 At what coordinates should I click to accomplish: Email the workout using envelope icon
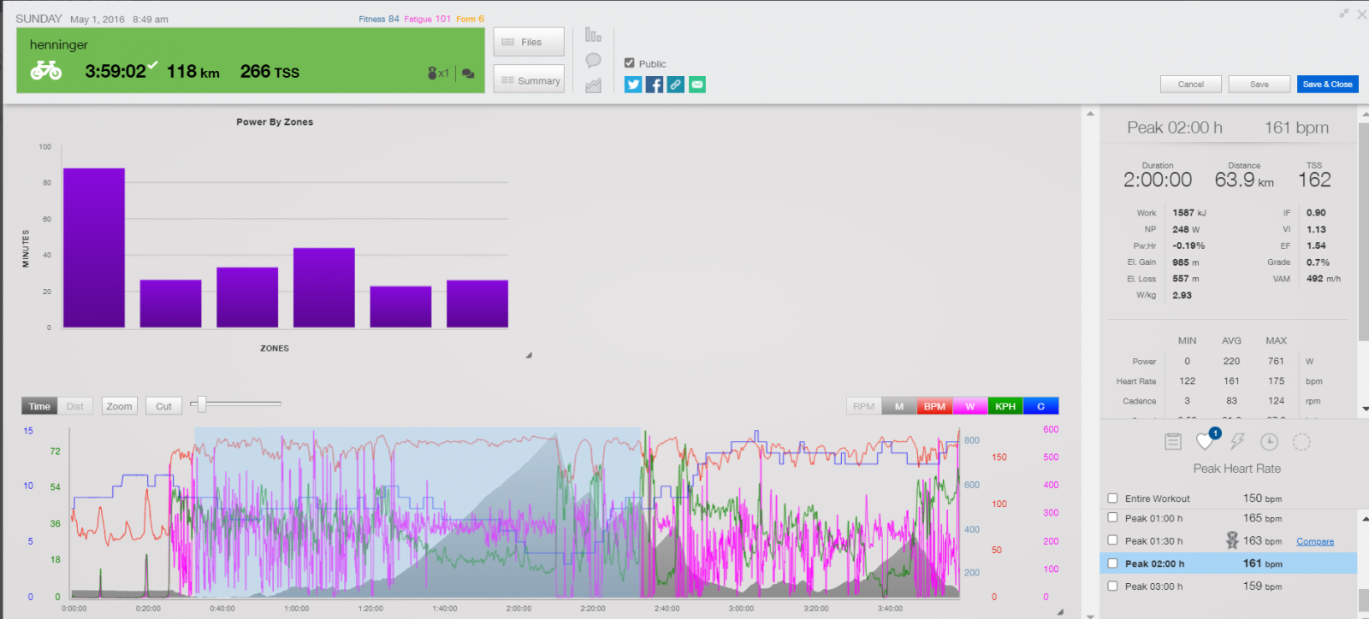(697, 85)
